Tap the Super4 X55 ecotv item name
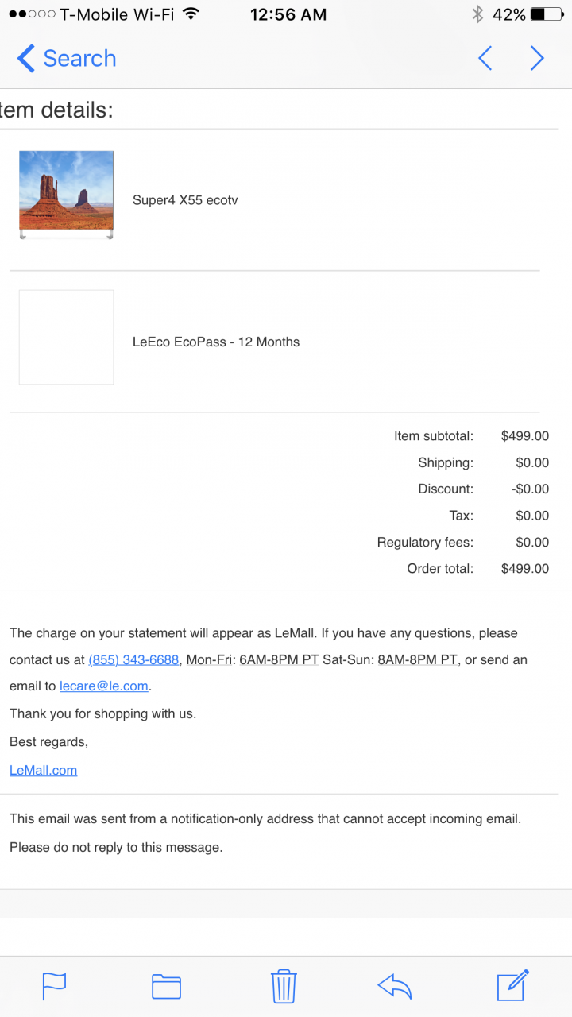Image resolution: width=572 pixels, height=1017 pixels. (185, 200)
